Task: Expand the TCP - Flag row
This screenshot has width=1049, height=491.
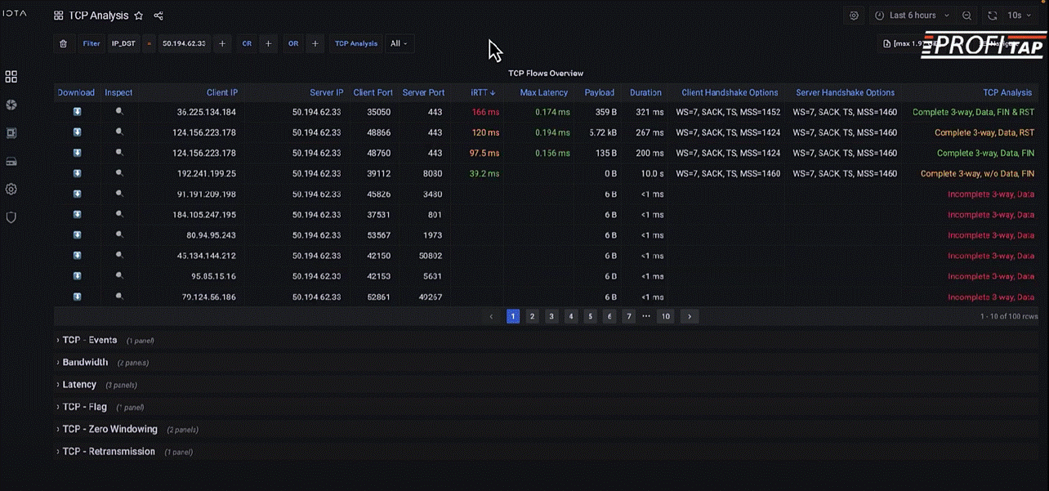Action: point(84,407)
